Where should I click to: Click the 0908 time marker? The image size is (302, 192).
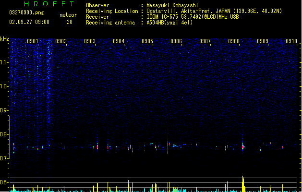(234, 41)
